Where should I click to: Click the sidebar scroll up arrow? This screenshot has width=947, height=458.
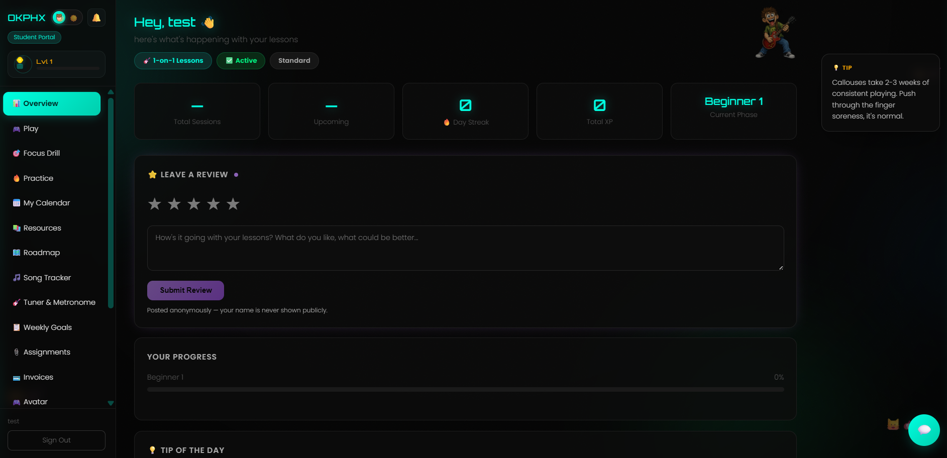111,92
